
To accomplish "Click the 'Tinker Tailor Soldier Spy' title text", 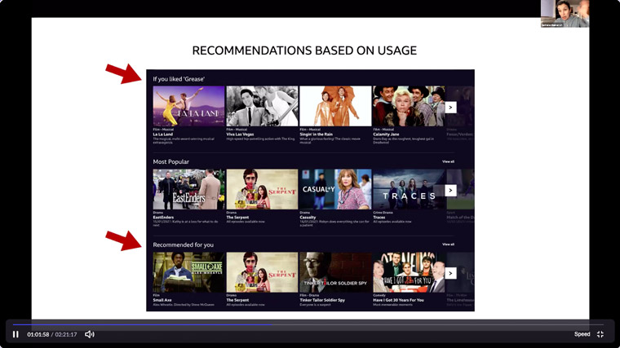I will pyautogui.click(x=322, y=300).
